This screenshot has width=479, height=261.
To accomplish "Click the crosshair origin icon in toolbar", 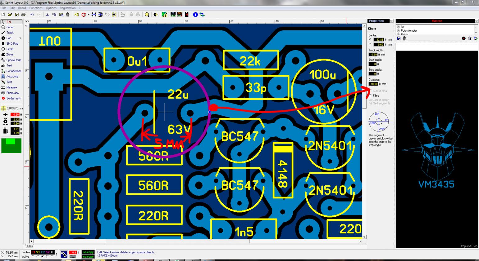I will [x=202, y=15].
